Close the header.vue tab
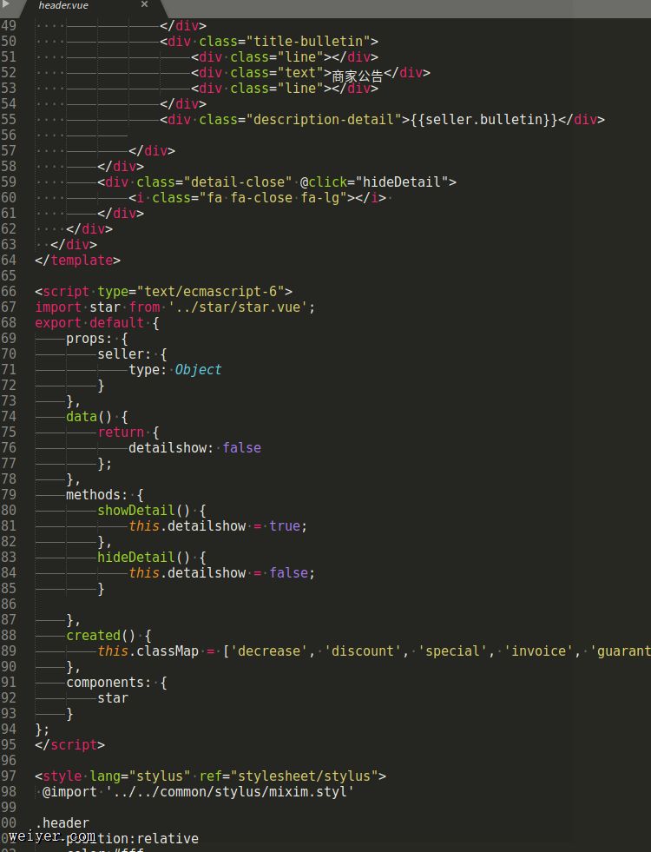This screenshot has width=651, height=852. coord(144,4)
